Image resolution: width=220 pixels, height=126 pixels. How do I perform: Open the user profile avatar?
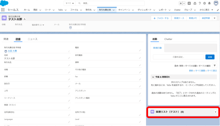pyautogui.click(x=216, y=3)
